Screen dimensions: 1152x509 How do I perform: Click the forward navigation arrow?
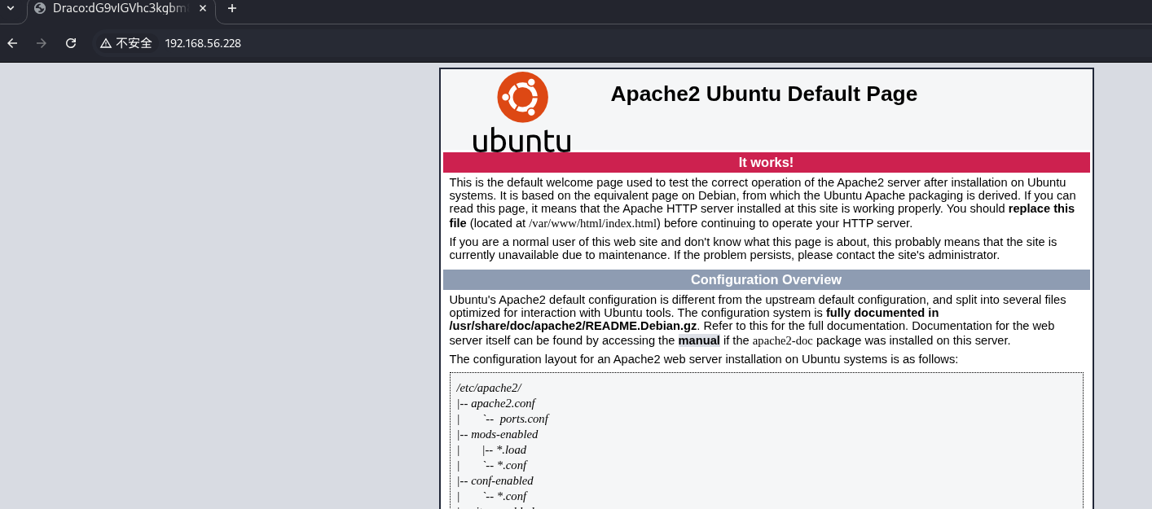(x=42, y=43)
